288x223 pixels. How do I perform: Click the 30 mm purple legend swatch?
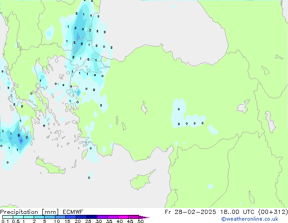102,217
